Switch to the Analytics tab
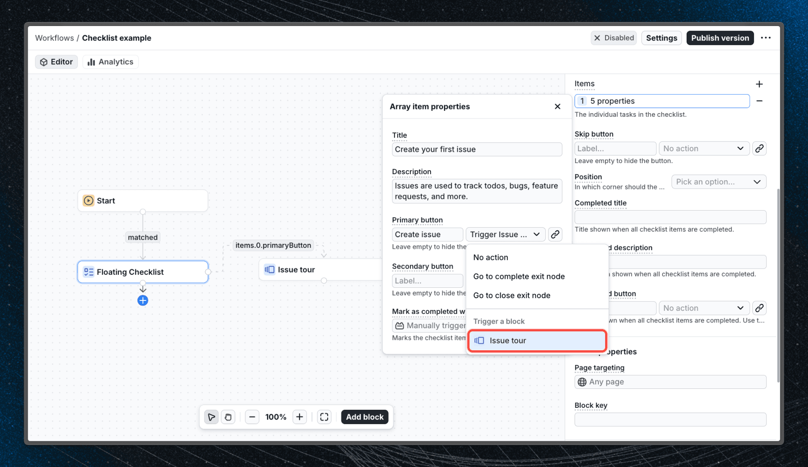The width and height of the screenshot is (808, 467). [x=110, y=62]
